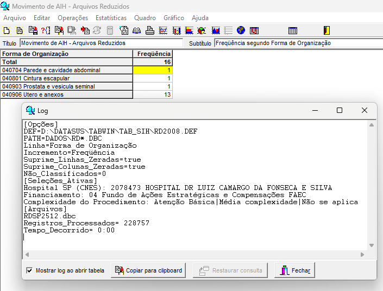The height and width of the screenshot is (291, 383).
Task: Click the Total frequency value 16
Action: click(153, 62)
